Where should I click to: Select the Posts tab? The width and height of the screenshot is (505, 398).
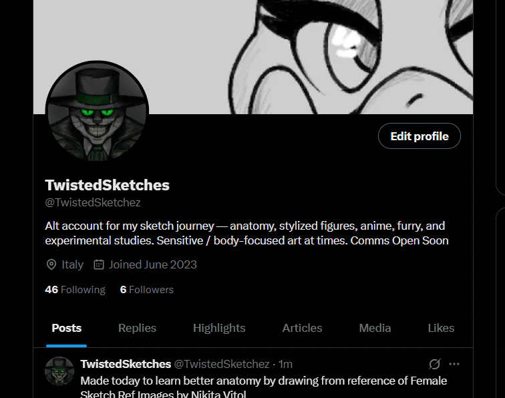(66, 328)
